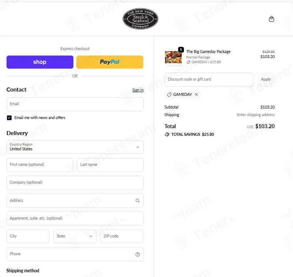Open the Country/Region dropdown
Viewport: 293px width, 277px height.
[x=75, y=147]
